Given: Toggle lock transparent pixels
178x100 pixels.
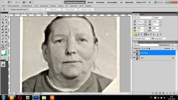Looking at the screenshot, I should coord(142,48).
